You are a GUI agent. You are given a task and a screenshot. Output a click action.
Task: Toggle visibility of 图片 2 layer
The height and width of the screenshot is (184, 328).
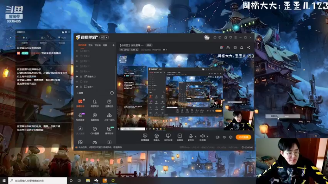click(77, 66)
